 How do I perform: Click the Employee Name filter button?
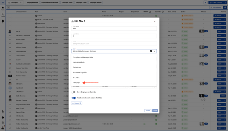click(33, 2)
